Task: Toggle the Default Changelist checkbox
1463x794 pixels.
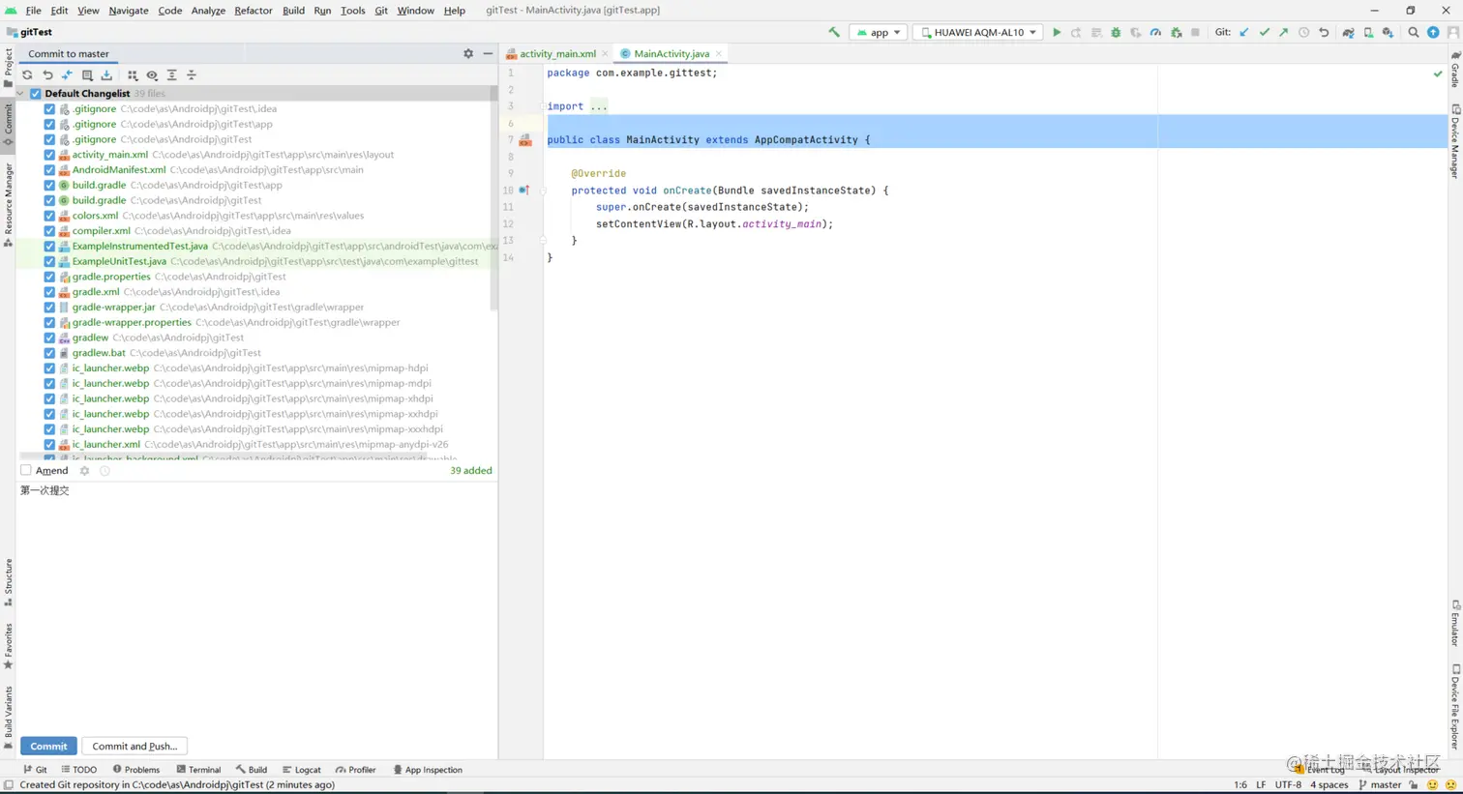Action: (x=36, y=94)
